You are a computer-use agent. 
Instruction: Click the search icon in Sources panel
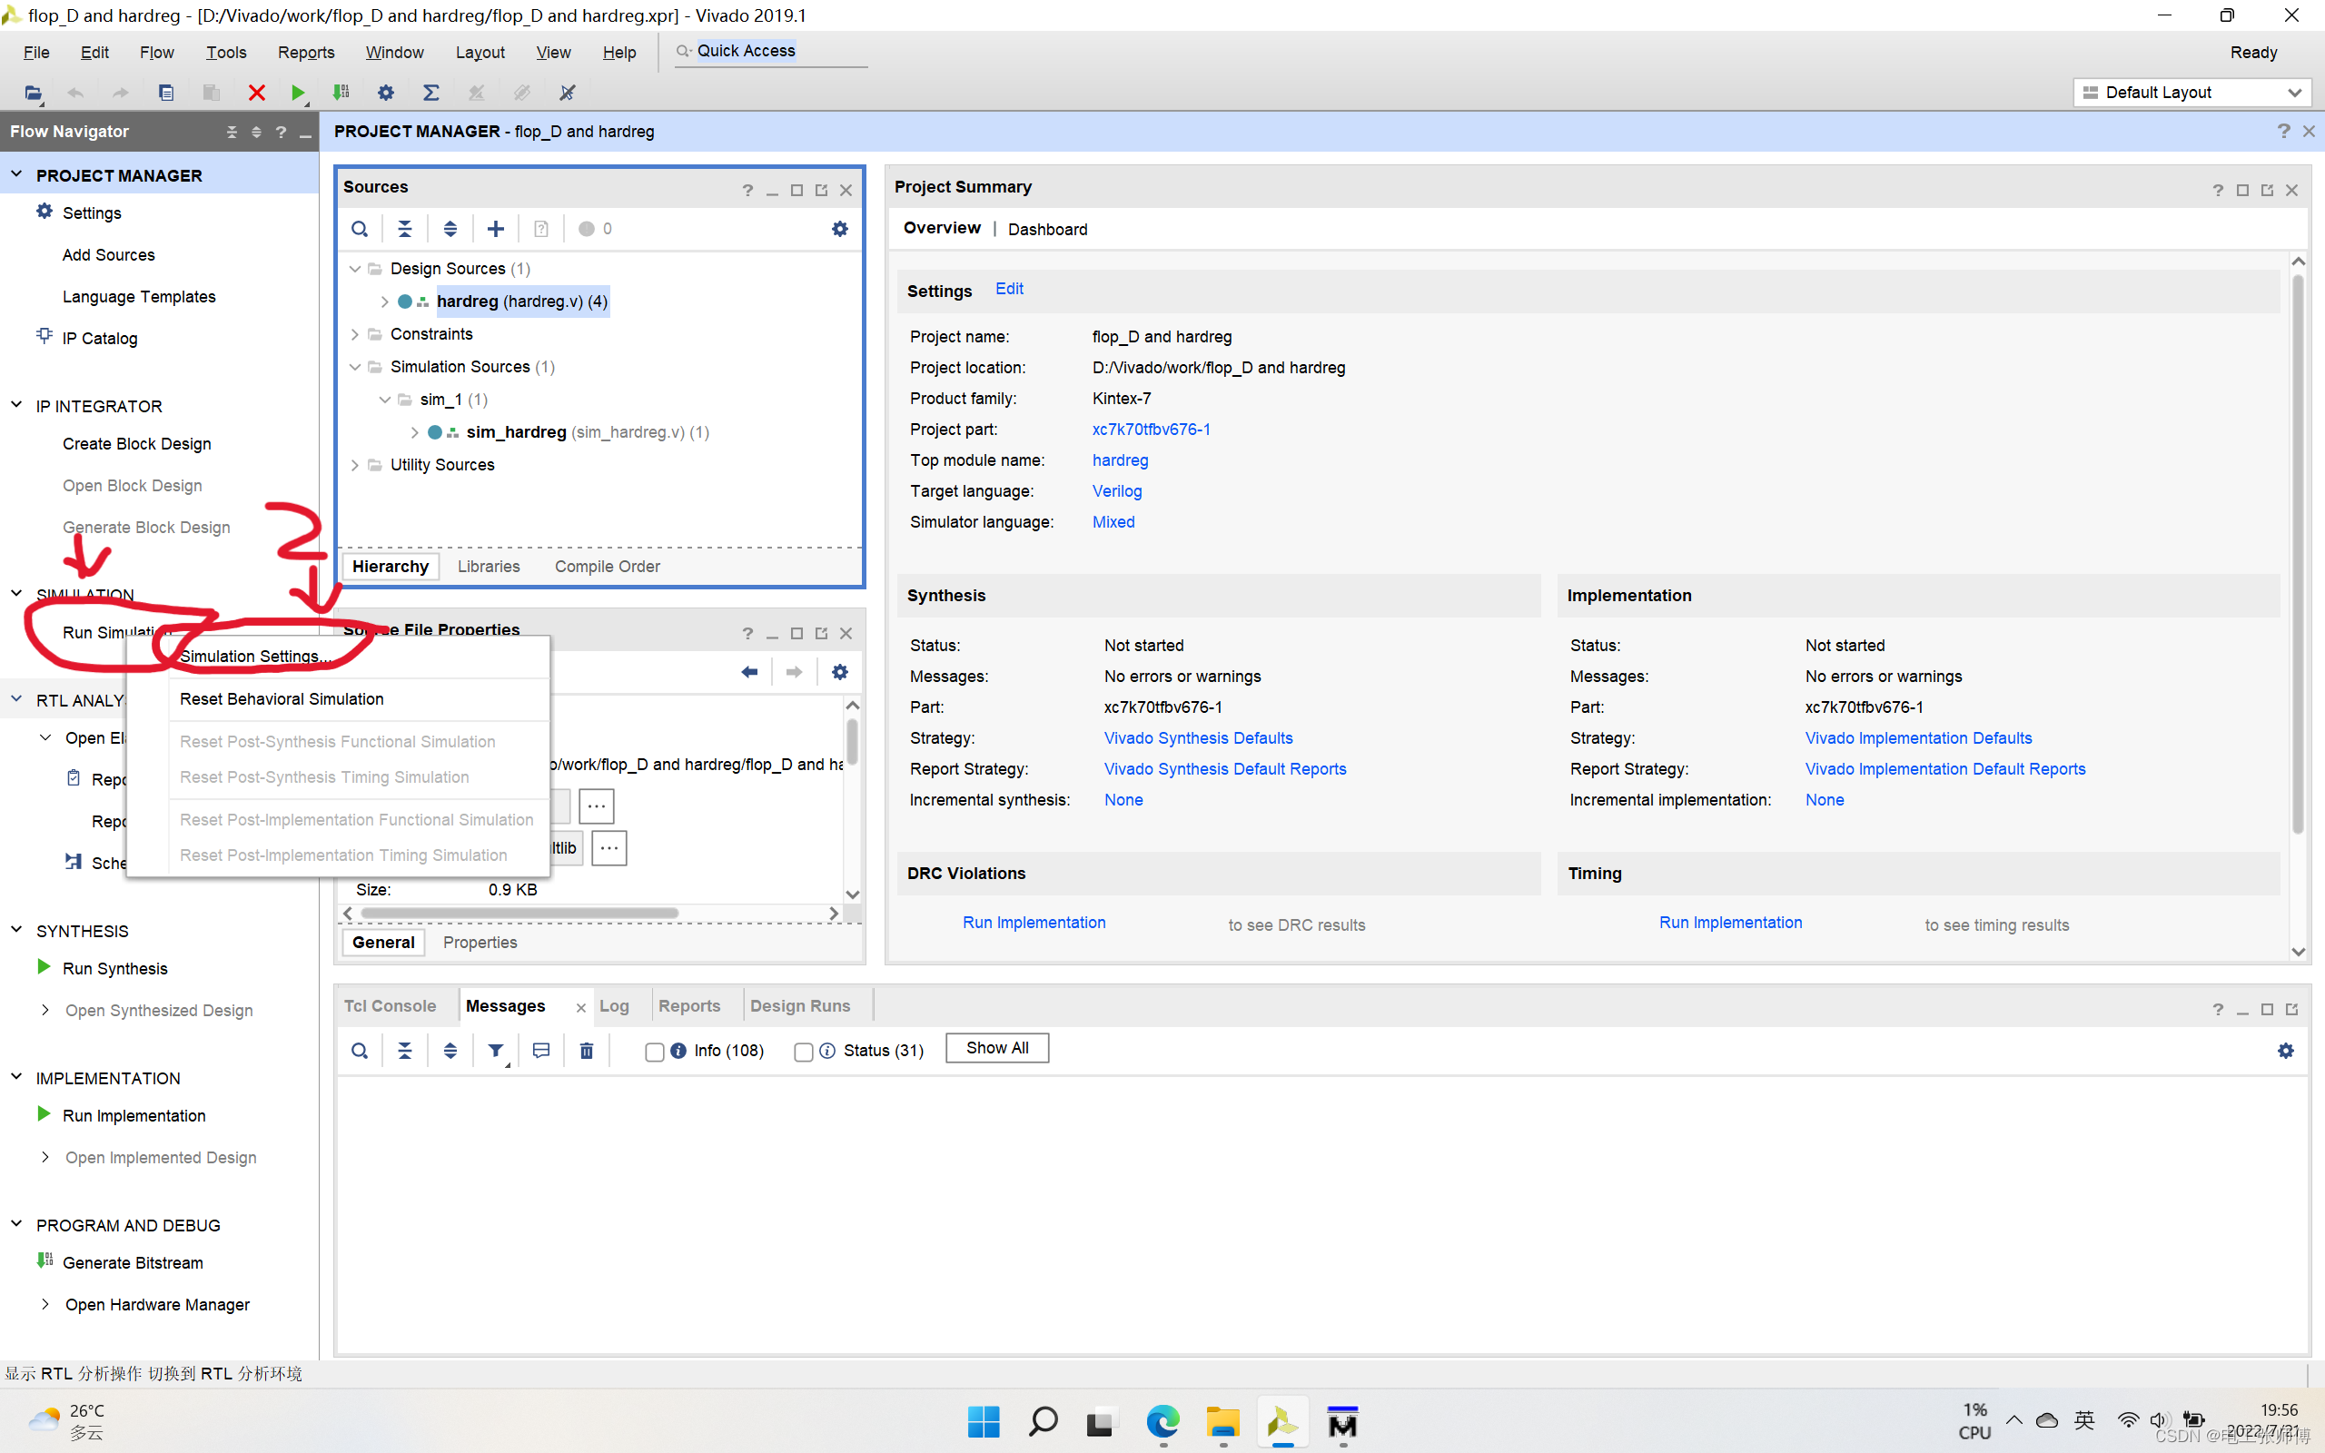click(360, 229)
